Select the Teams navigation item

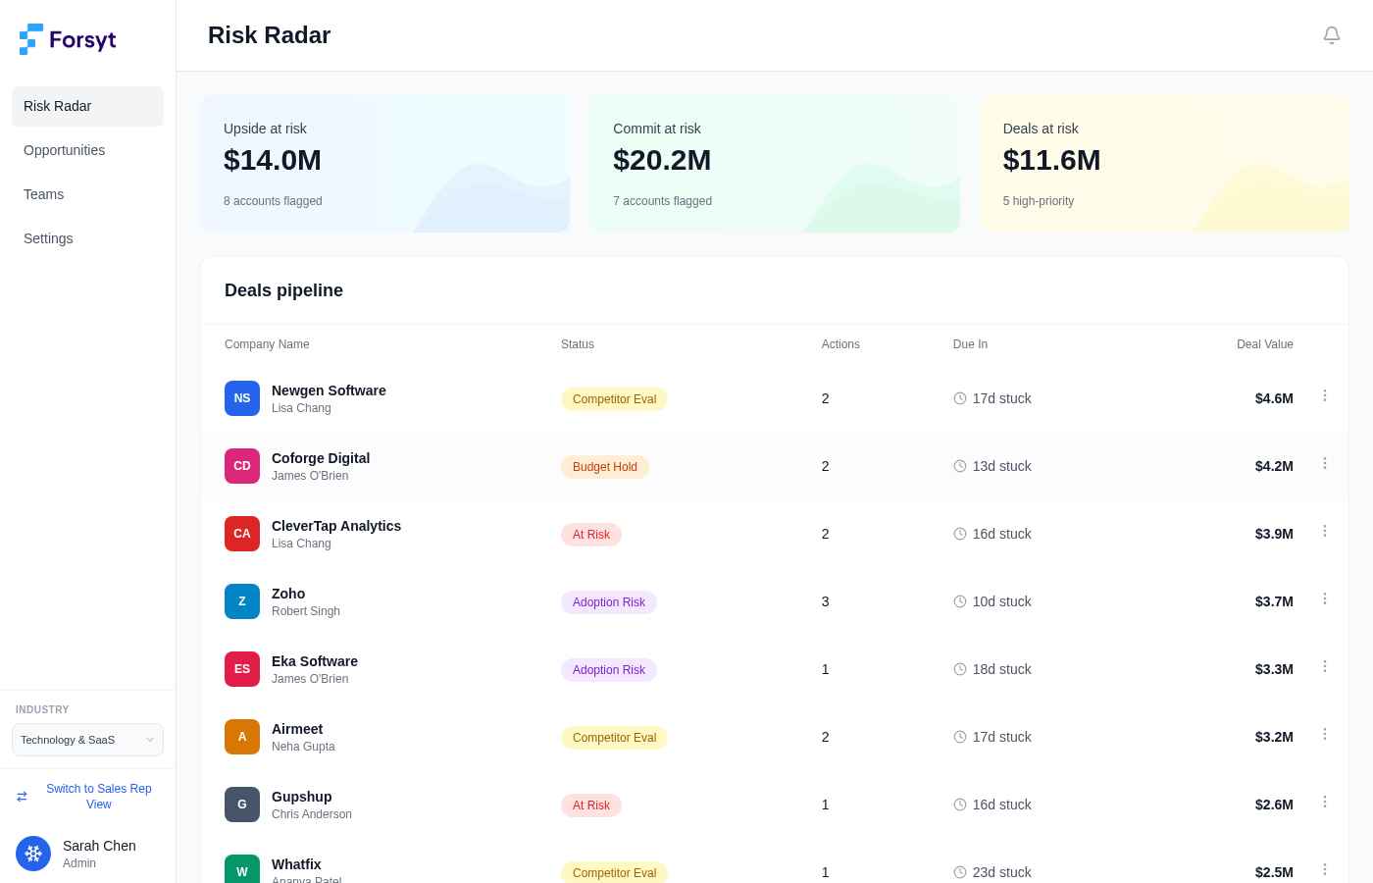point(43,194)
